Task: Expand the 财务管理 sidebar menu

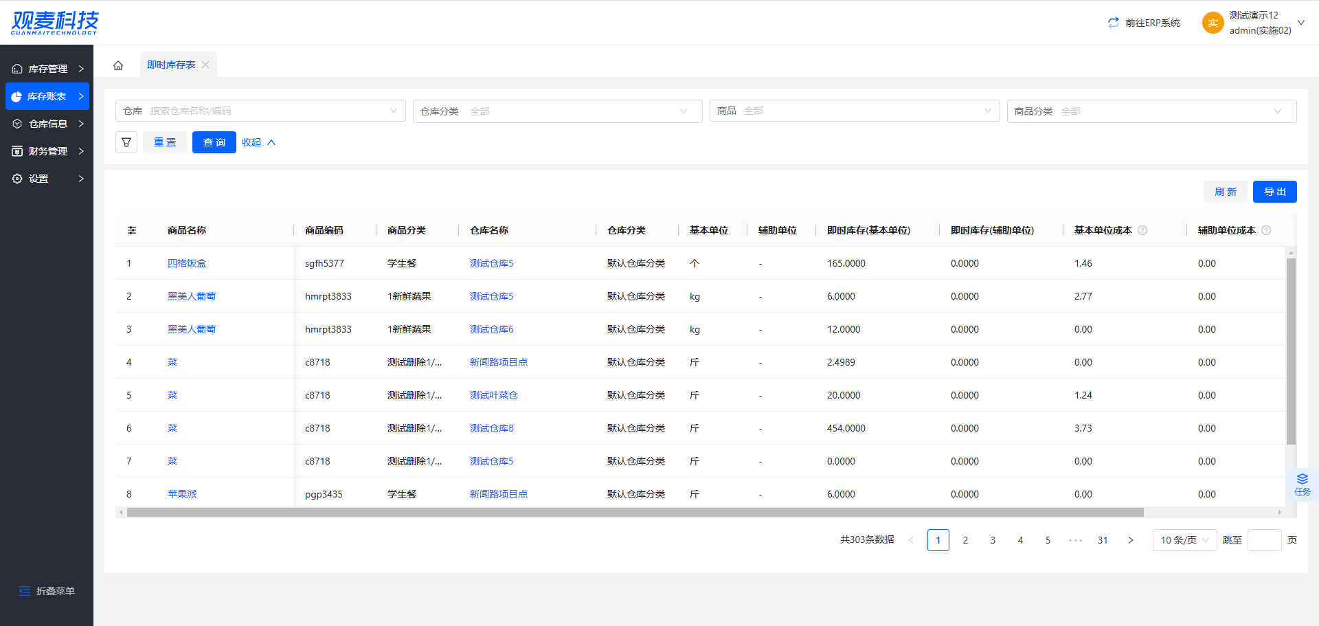Action: [47, 151]
